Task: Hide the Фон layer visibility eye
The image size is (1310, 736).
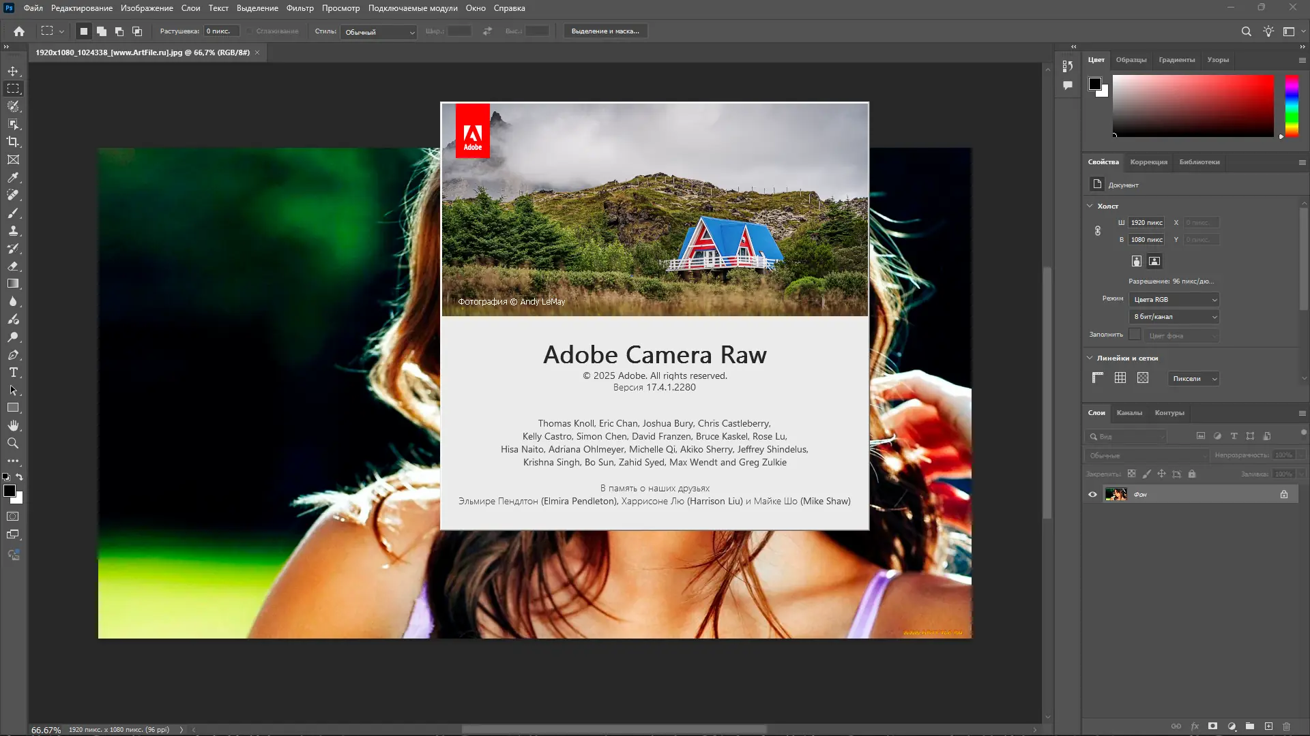Action: tap(1092, 495)
